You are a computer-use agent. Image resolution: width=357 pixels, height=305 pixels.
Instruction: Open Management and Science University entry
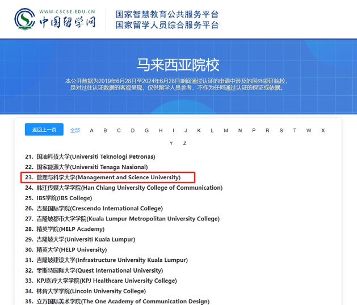(x=108, y=177)
